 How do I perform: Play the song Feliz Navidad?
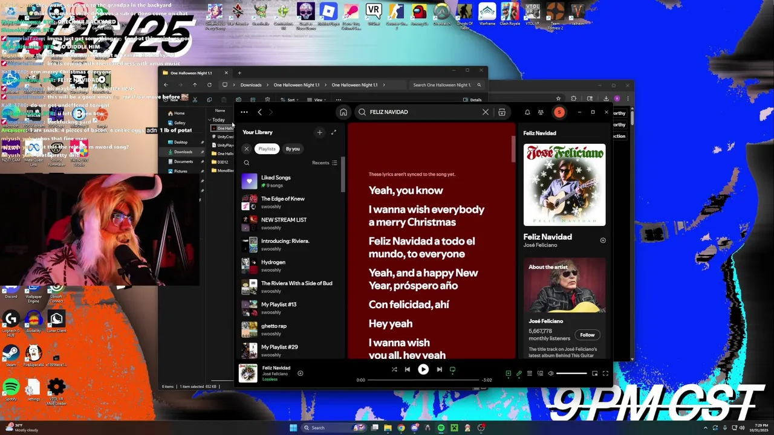pos(423,369)
